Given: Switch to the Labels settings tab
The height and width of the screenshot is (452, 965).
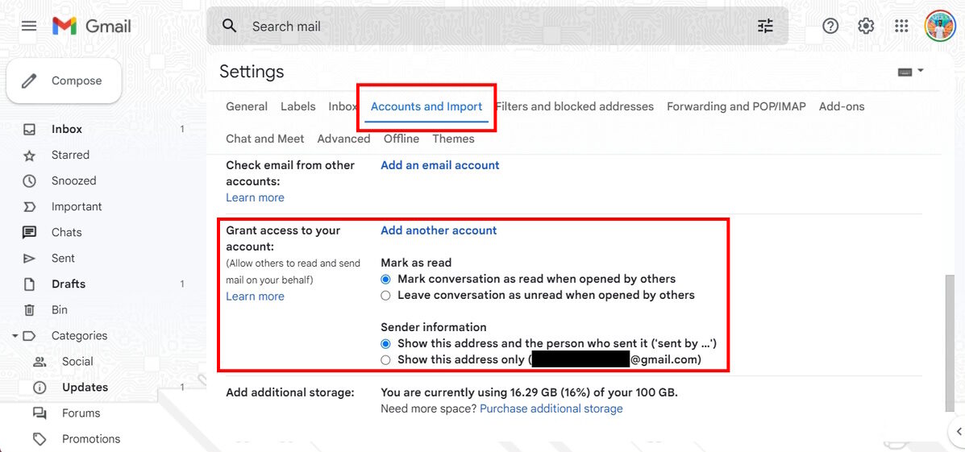Looking at the screenshot, I should pyautogui.click(x=297, y=106).
